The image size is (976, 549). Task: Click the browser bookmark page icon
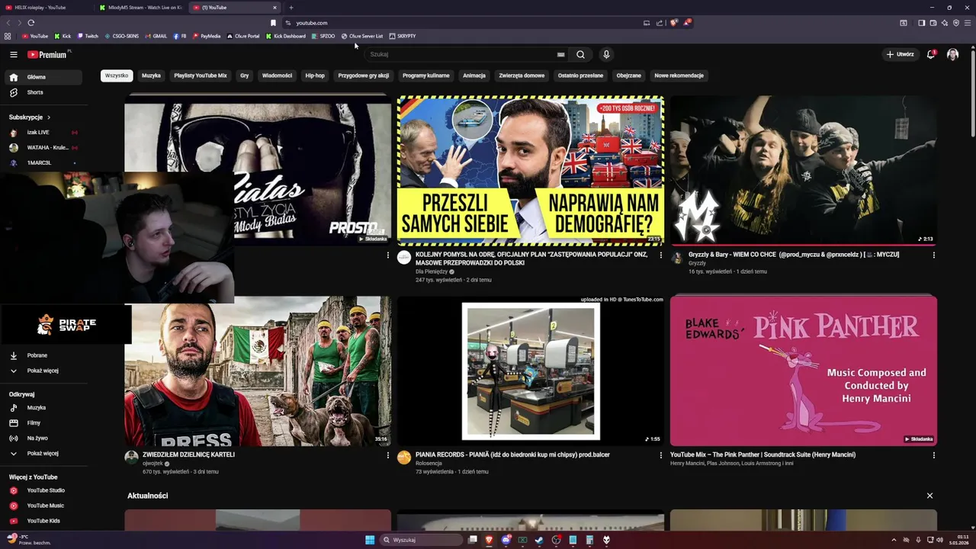273,23
